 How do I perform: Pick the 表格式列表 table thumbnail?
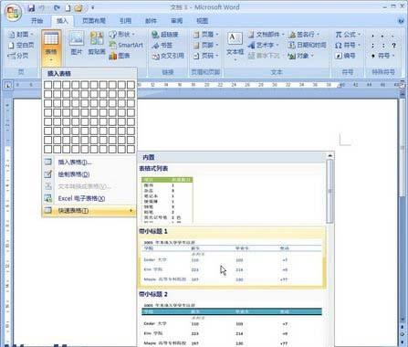(x=167, y=200)
